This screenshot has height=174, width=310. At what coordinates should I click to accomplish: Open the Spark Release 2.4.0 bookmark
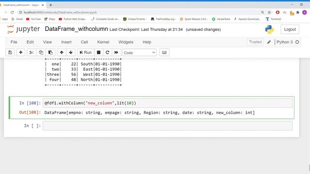point(194,19)
